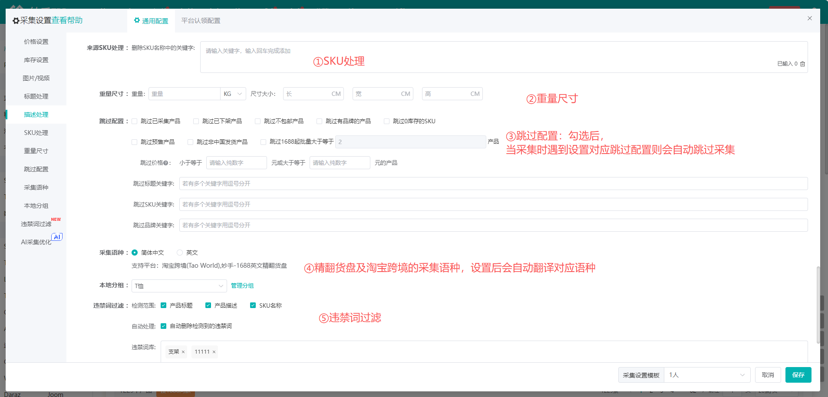Screen dimensions: 828x397
Task: Check the 跳过0库存的SKU option
Action: [x=386, y=121]
